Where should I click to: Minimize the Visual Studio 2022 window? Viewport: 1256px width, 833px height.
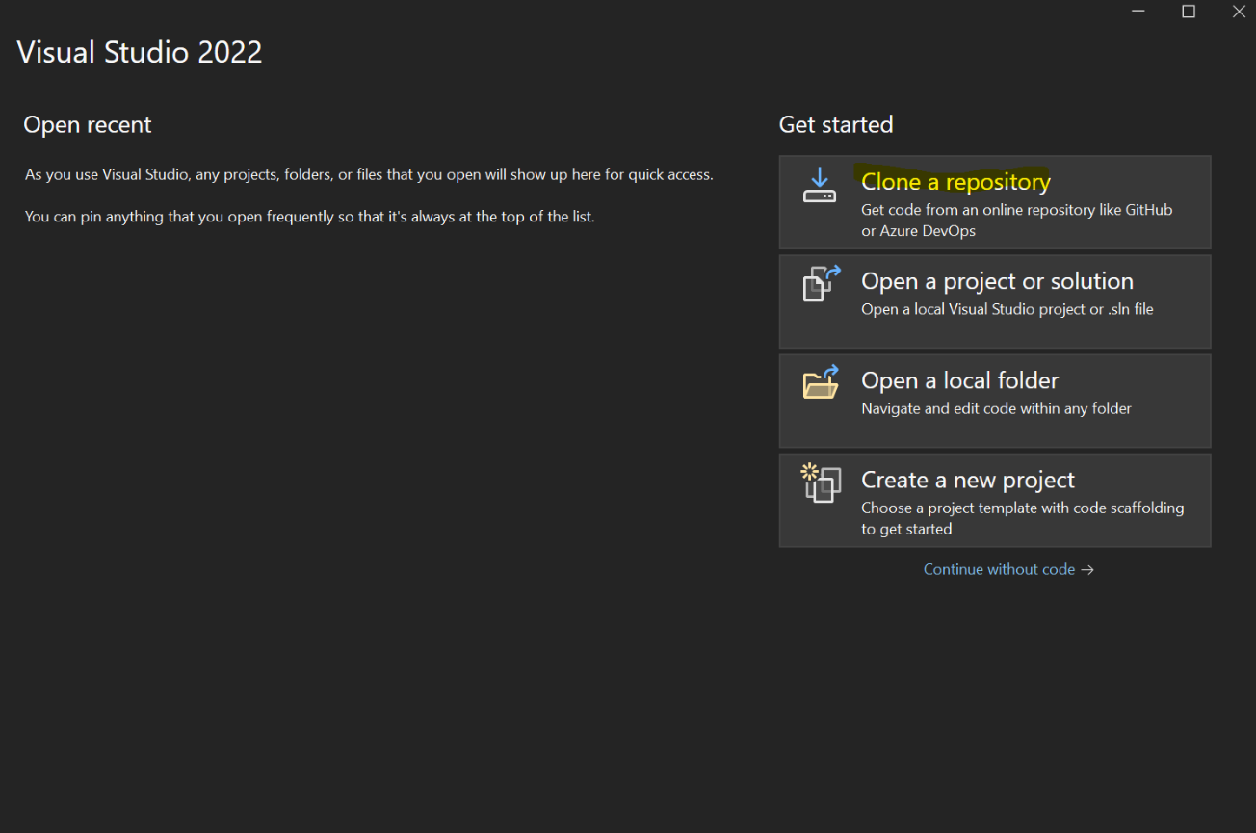pos(1138,12)
